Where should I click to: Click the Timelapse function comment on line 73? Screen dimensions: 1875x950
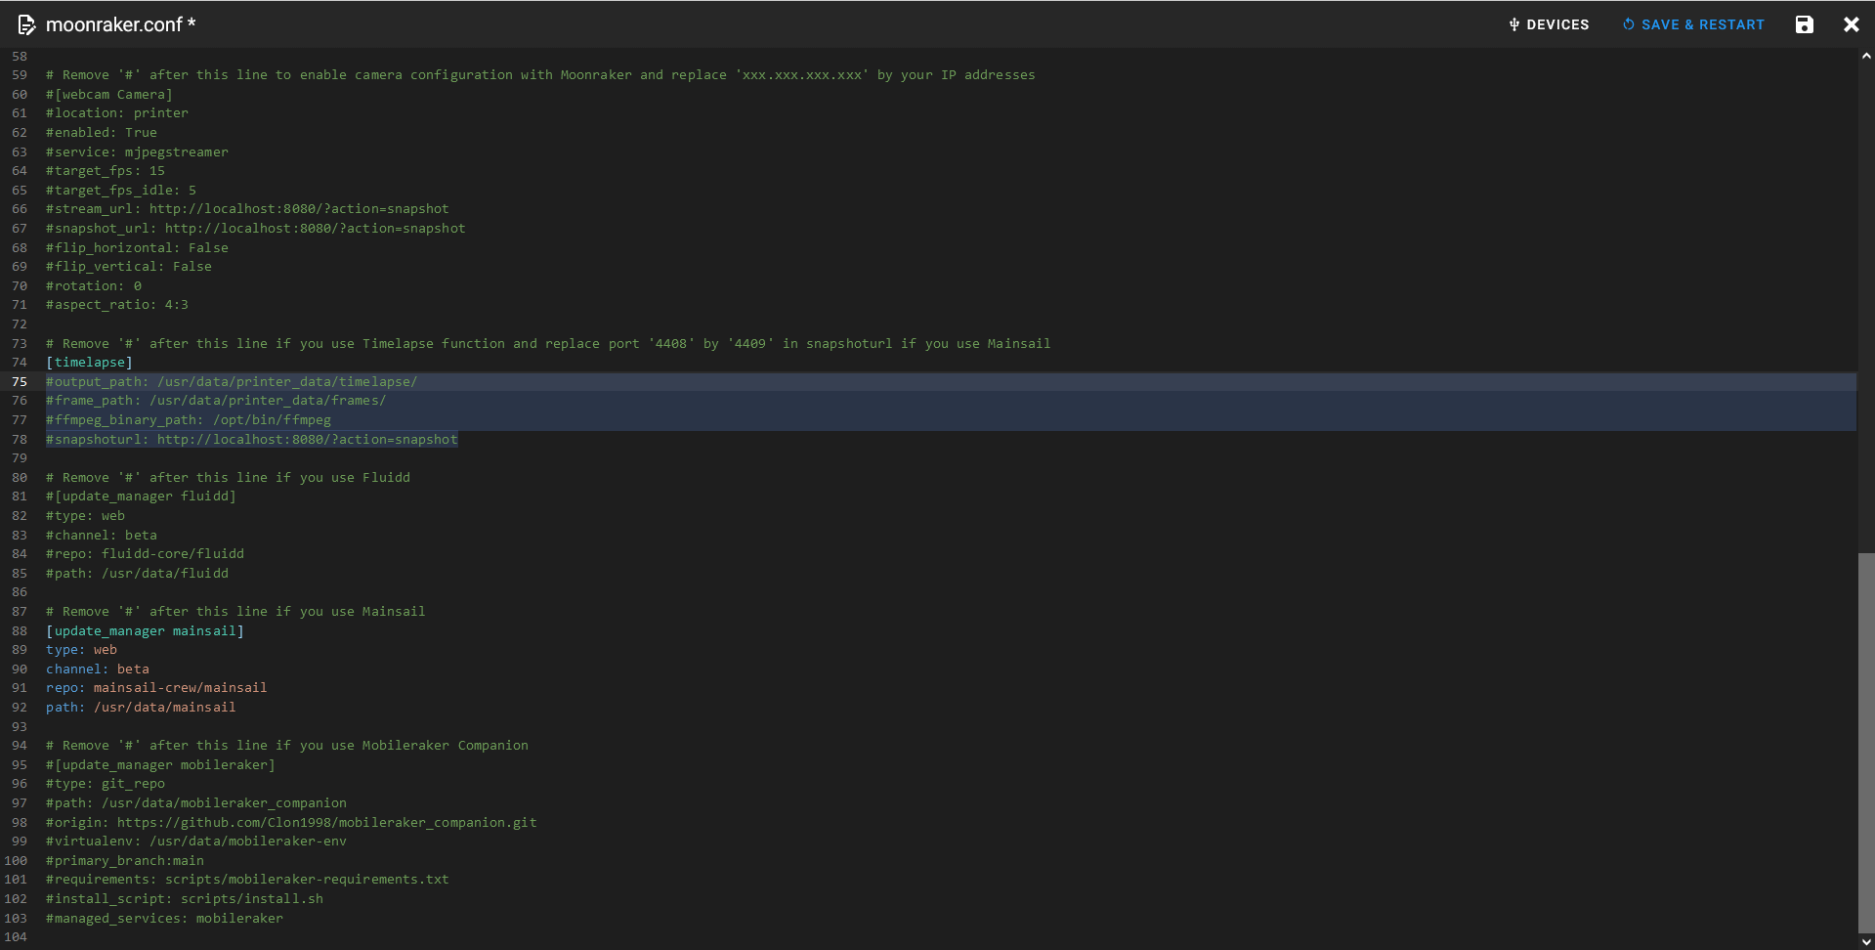(548, 344)
